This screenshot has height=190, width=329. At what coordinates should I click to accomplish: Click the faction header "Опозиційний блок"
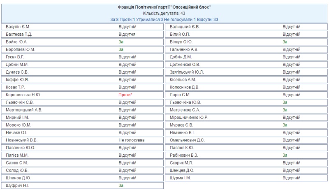click(x=164, y=7)
